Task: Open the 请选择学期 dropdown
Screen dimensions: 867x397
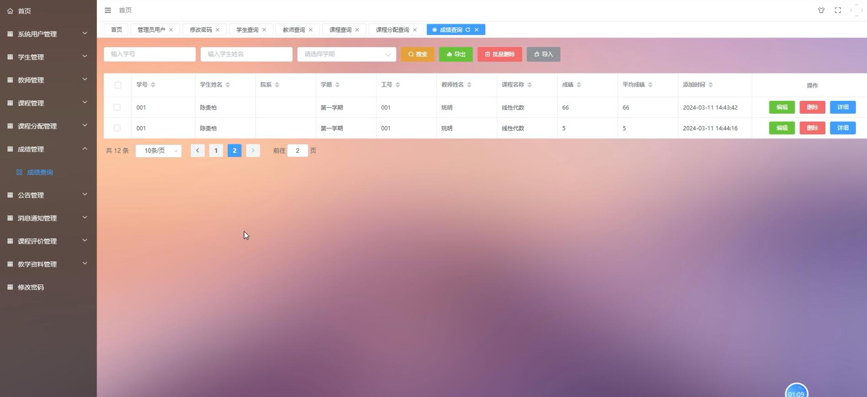Action: point(346,54)
